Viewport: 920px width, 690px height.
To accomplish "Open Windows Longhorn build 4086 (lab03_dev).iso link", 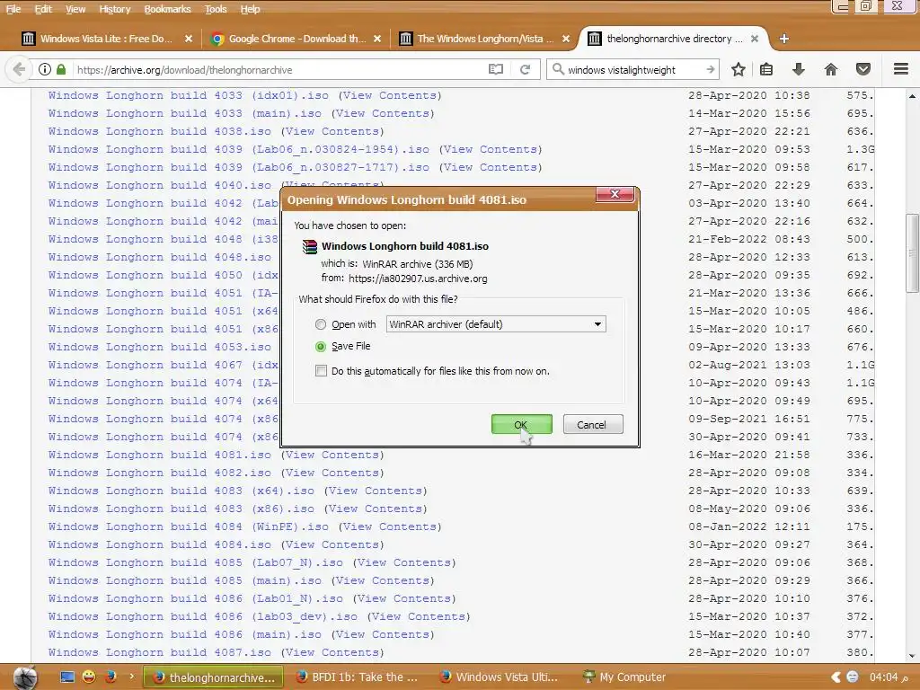I will [203, 616].
